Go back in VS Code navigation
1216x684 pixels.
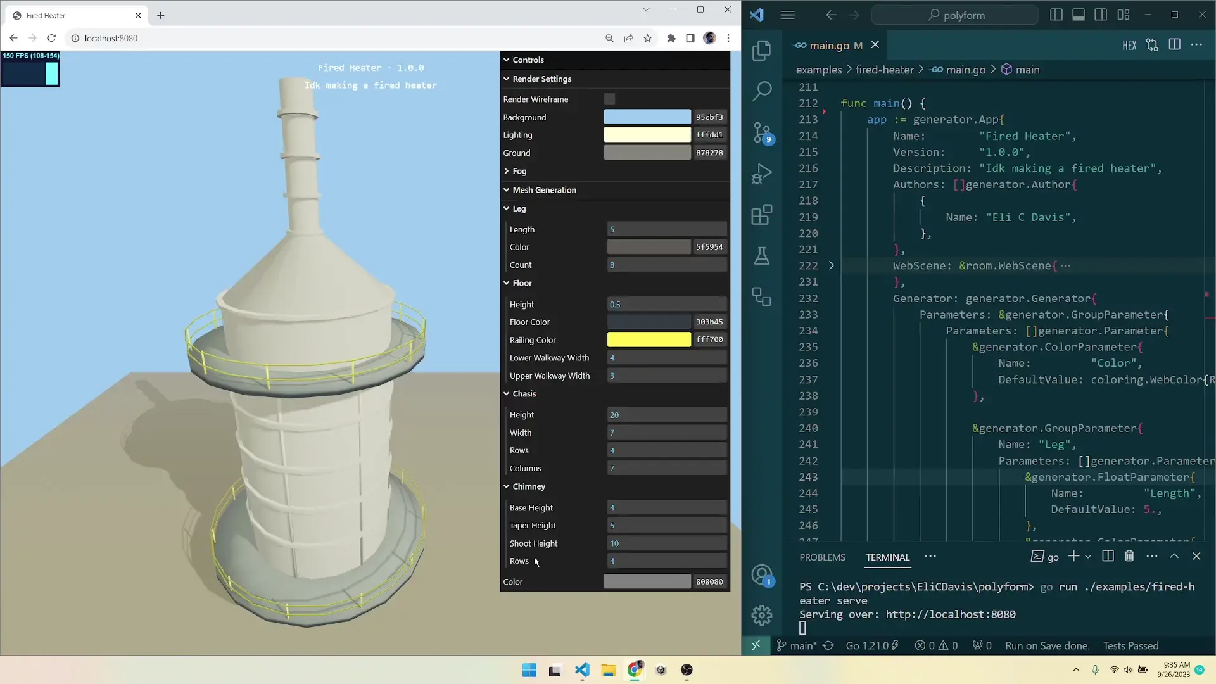(x=832, y=15)
